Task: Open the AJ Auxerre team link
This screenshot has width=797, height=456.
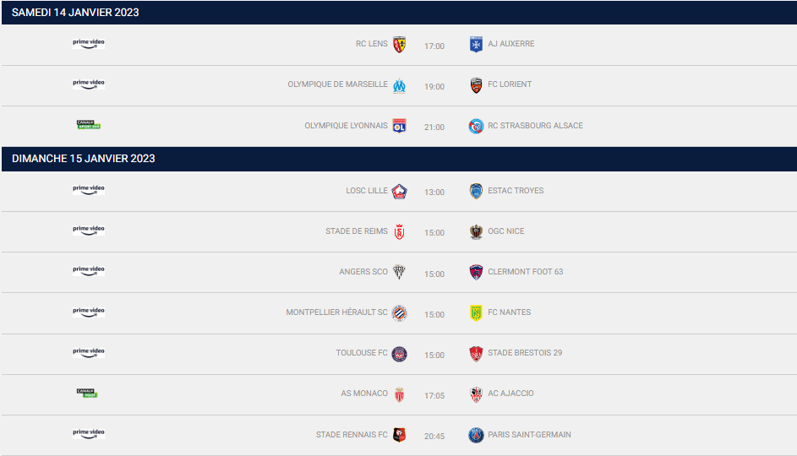Action: [510, 44]
